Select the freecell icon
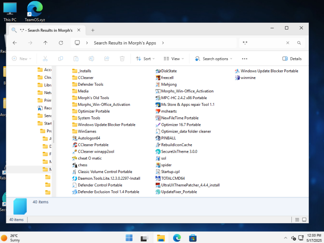This screenshot has height=243, width=324. [x=158, y=78]
